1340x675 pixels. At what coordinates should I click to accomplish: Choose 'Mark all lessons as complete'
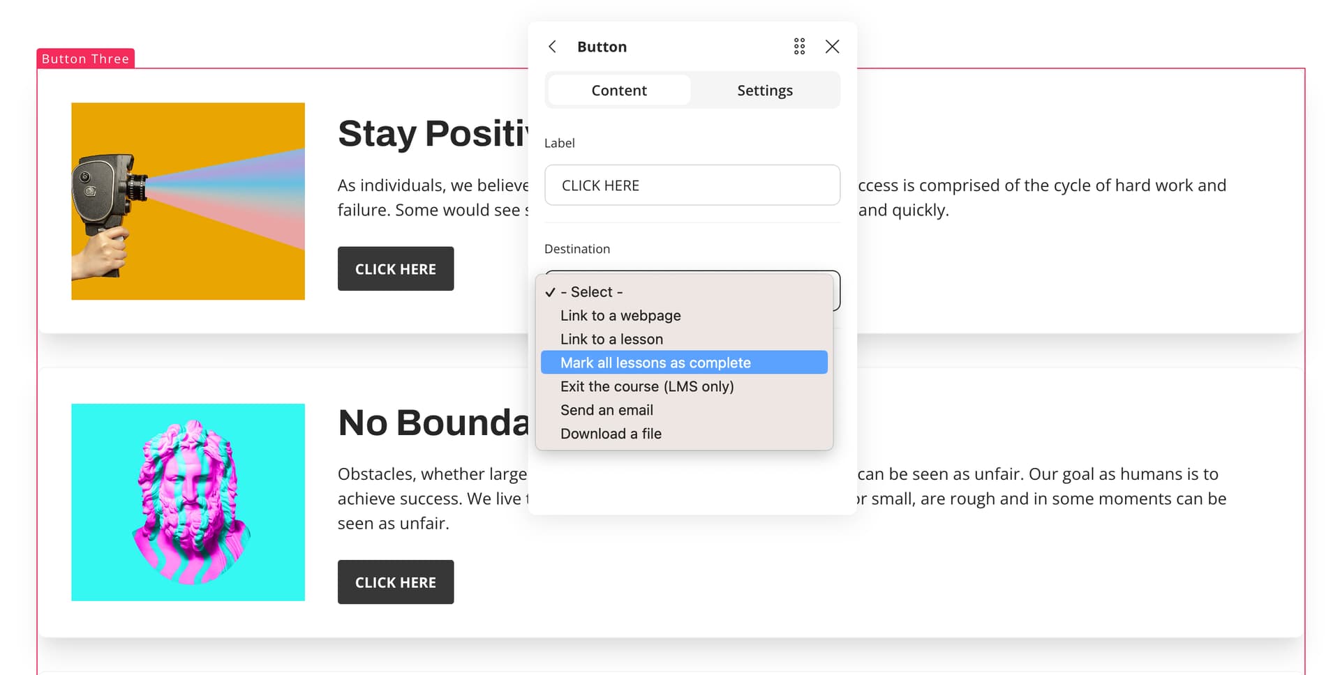coord(655,363)
